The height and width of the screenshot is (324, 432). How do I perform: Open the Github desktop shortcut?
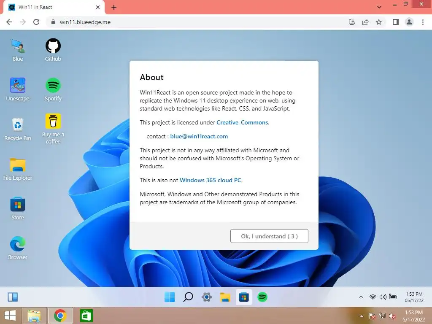[53, 50]
